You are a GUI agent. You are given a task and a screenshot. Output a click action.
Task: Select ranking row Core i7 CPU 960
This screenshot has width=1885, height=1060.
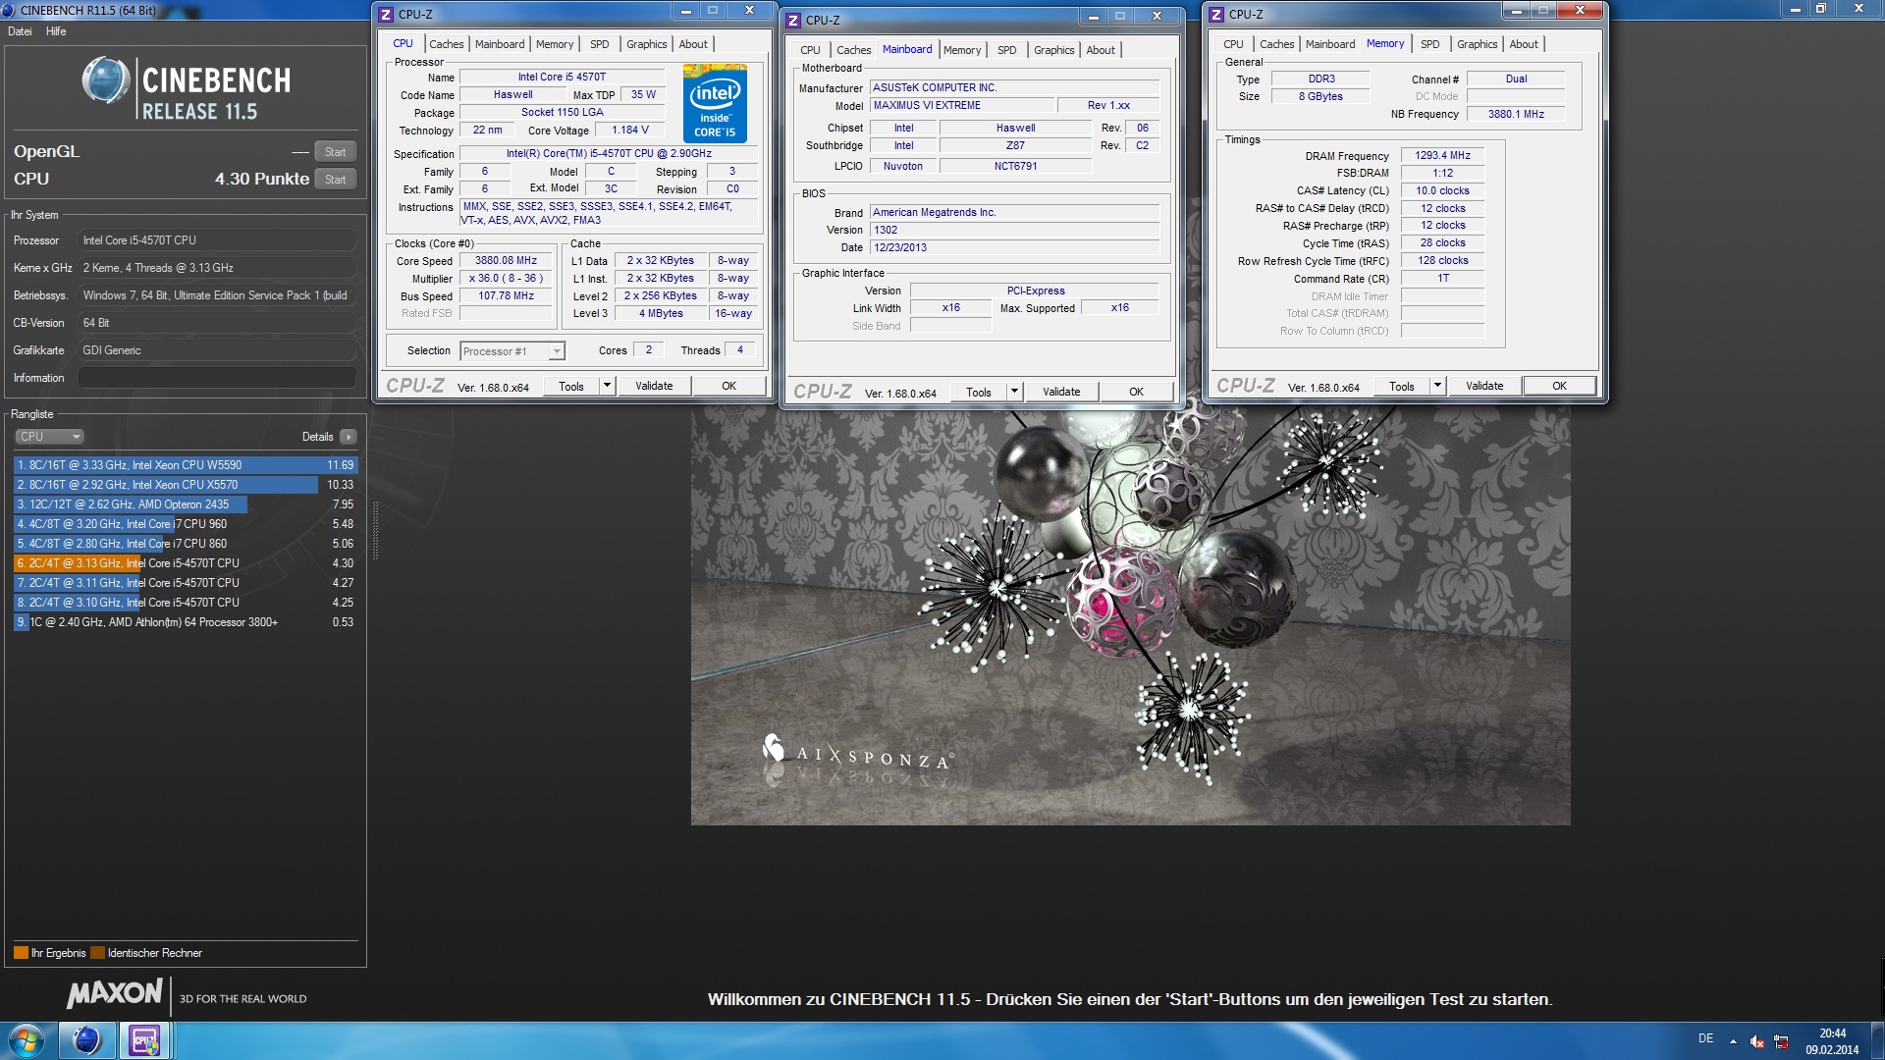(x=186, y=524)
